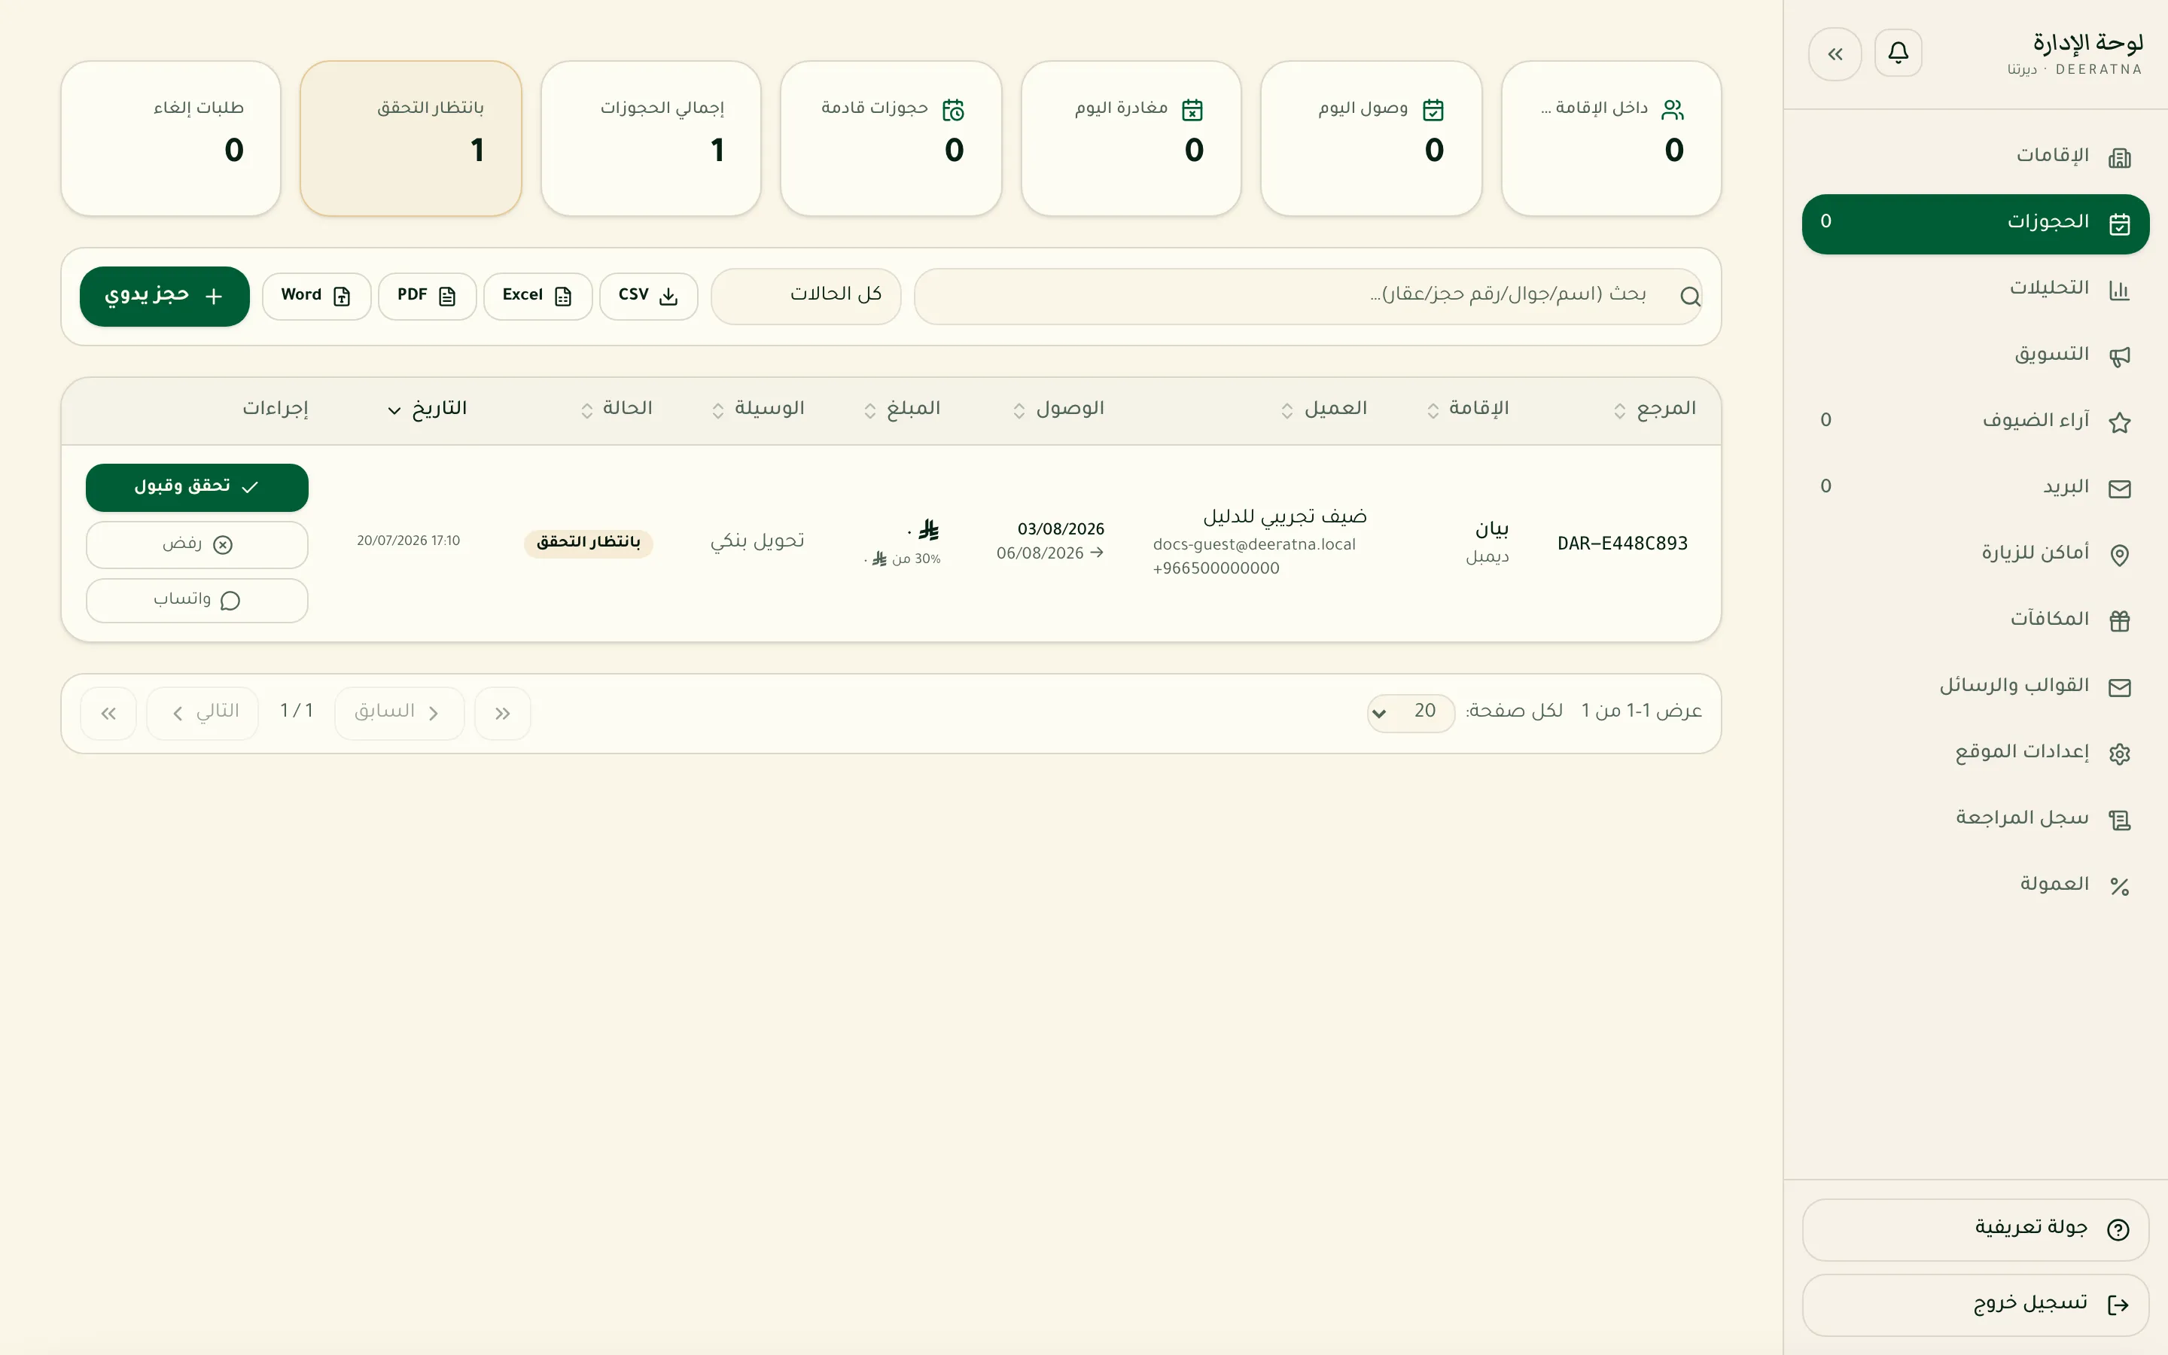The width and height of the screenshot is (2168, 1355).
Task: Click the أماكن للزيارة map pin icon
Action: pos(2119,556)
